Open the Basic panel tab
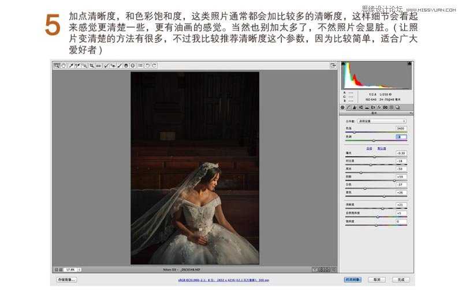462x293 pixels. [x=342, y=107]
